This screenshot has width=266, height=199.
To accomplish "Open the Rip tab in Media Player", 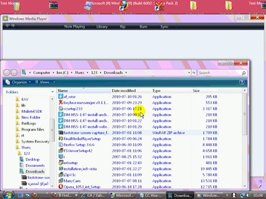I will 123,27.
